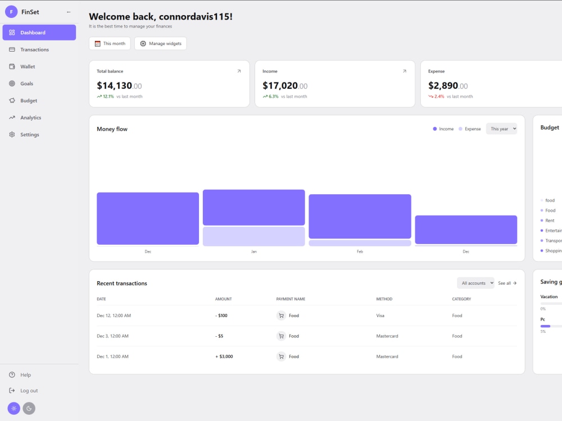Open Total balance details arrow
The width and height of the screenshot is (562, 421).
[x=239, y=71]
